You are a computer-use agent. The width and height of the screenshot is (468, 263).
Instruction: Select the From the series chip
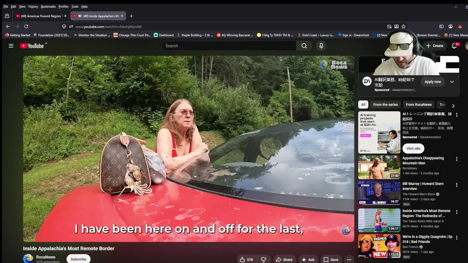coord(385,104)
